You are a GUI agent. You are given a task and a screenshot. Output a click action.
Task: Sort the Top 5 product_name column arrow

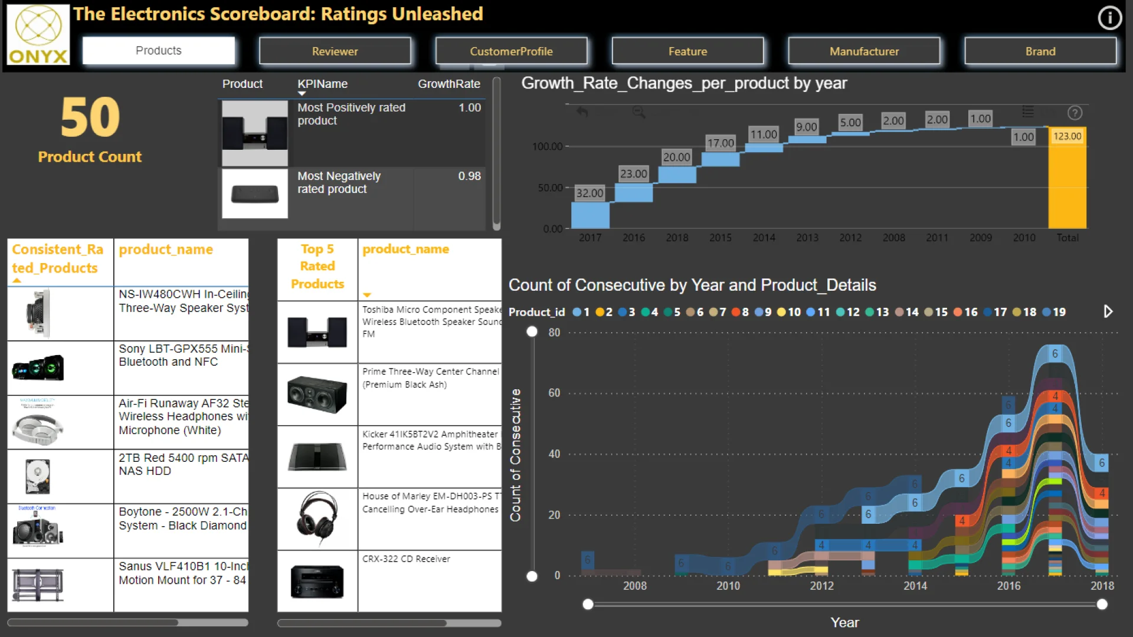pyautogui.click(x=367, y=295)
